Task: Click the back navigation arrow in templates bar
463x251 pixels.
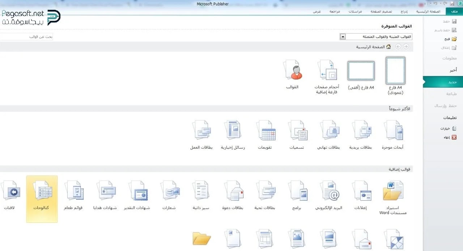Action: (406, 47)
